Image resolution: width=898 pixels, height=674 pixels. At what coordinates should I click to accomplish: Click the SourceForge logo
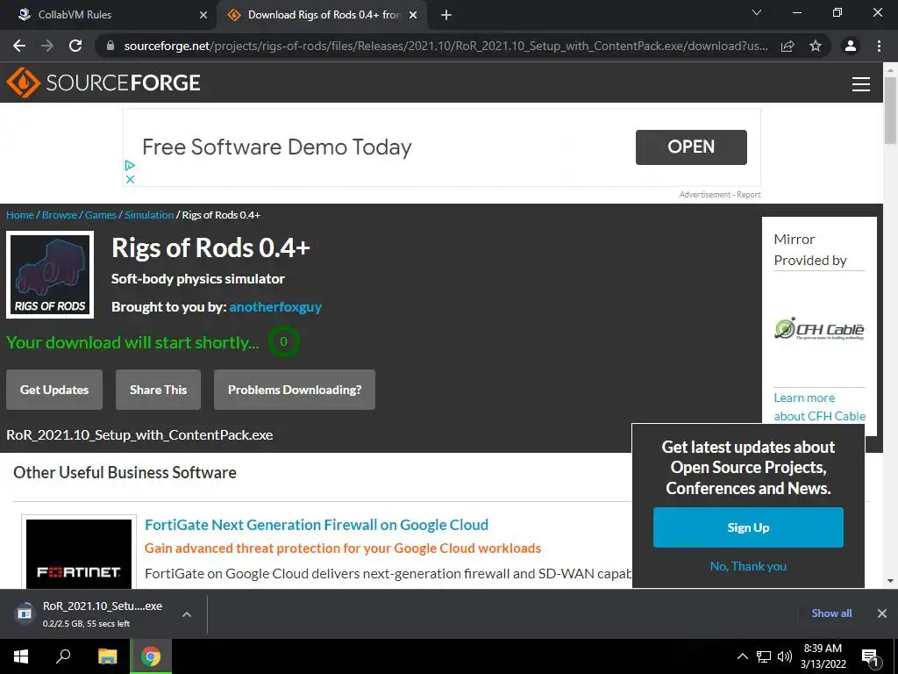pos(103,82)
